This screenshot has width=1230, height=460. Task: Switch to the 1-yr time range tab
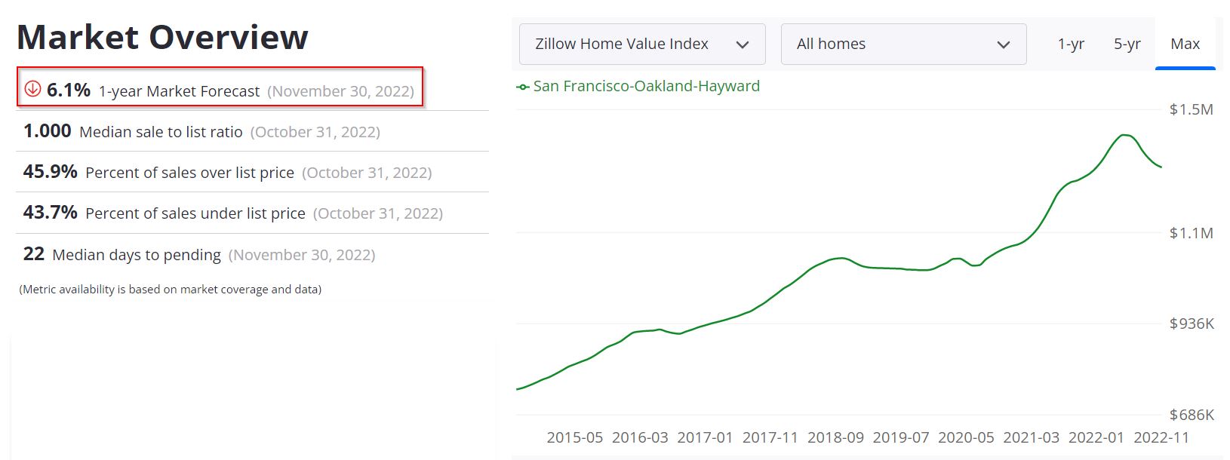click(1072, 44)
